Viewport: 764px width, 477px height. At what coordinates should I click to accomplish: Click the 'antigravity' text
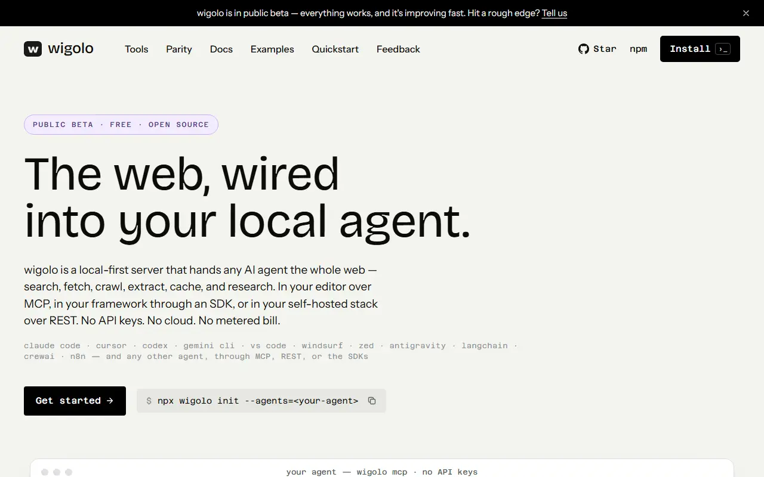pyautogui.click(x=418, y=346)
